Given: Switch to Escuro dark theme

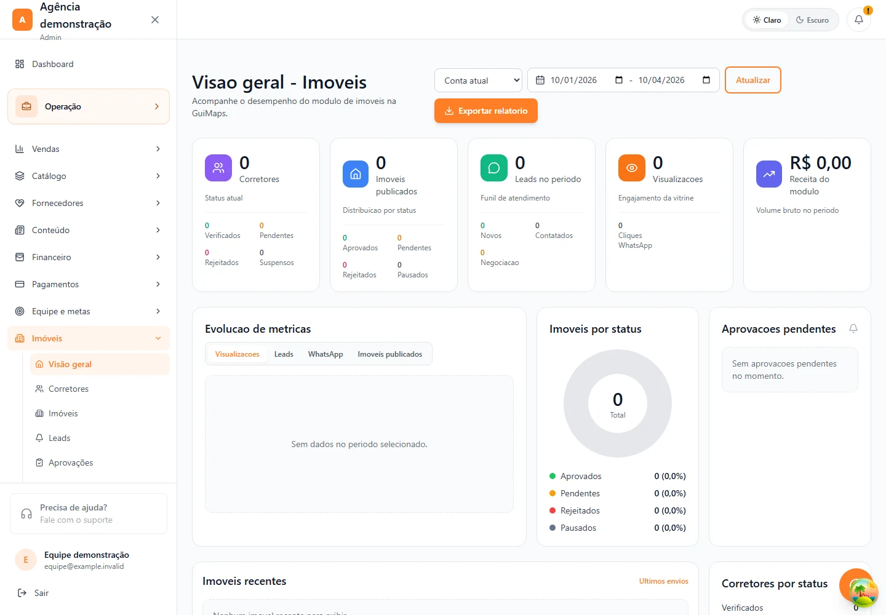Looking at the screenshot, I should click(812, 20).
